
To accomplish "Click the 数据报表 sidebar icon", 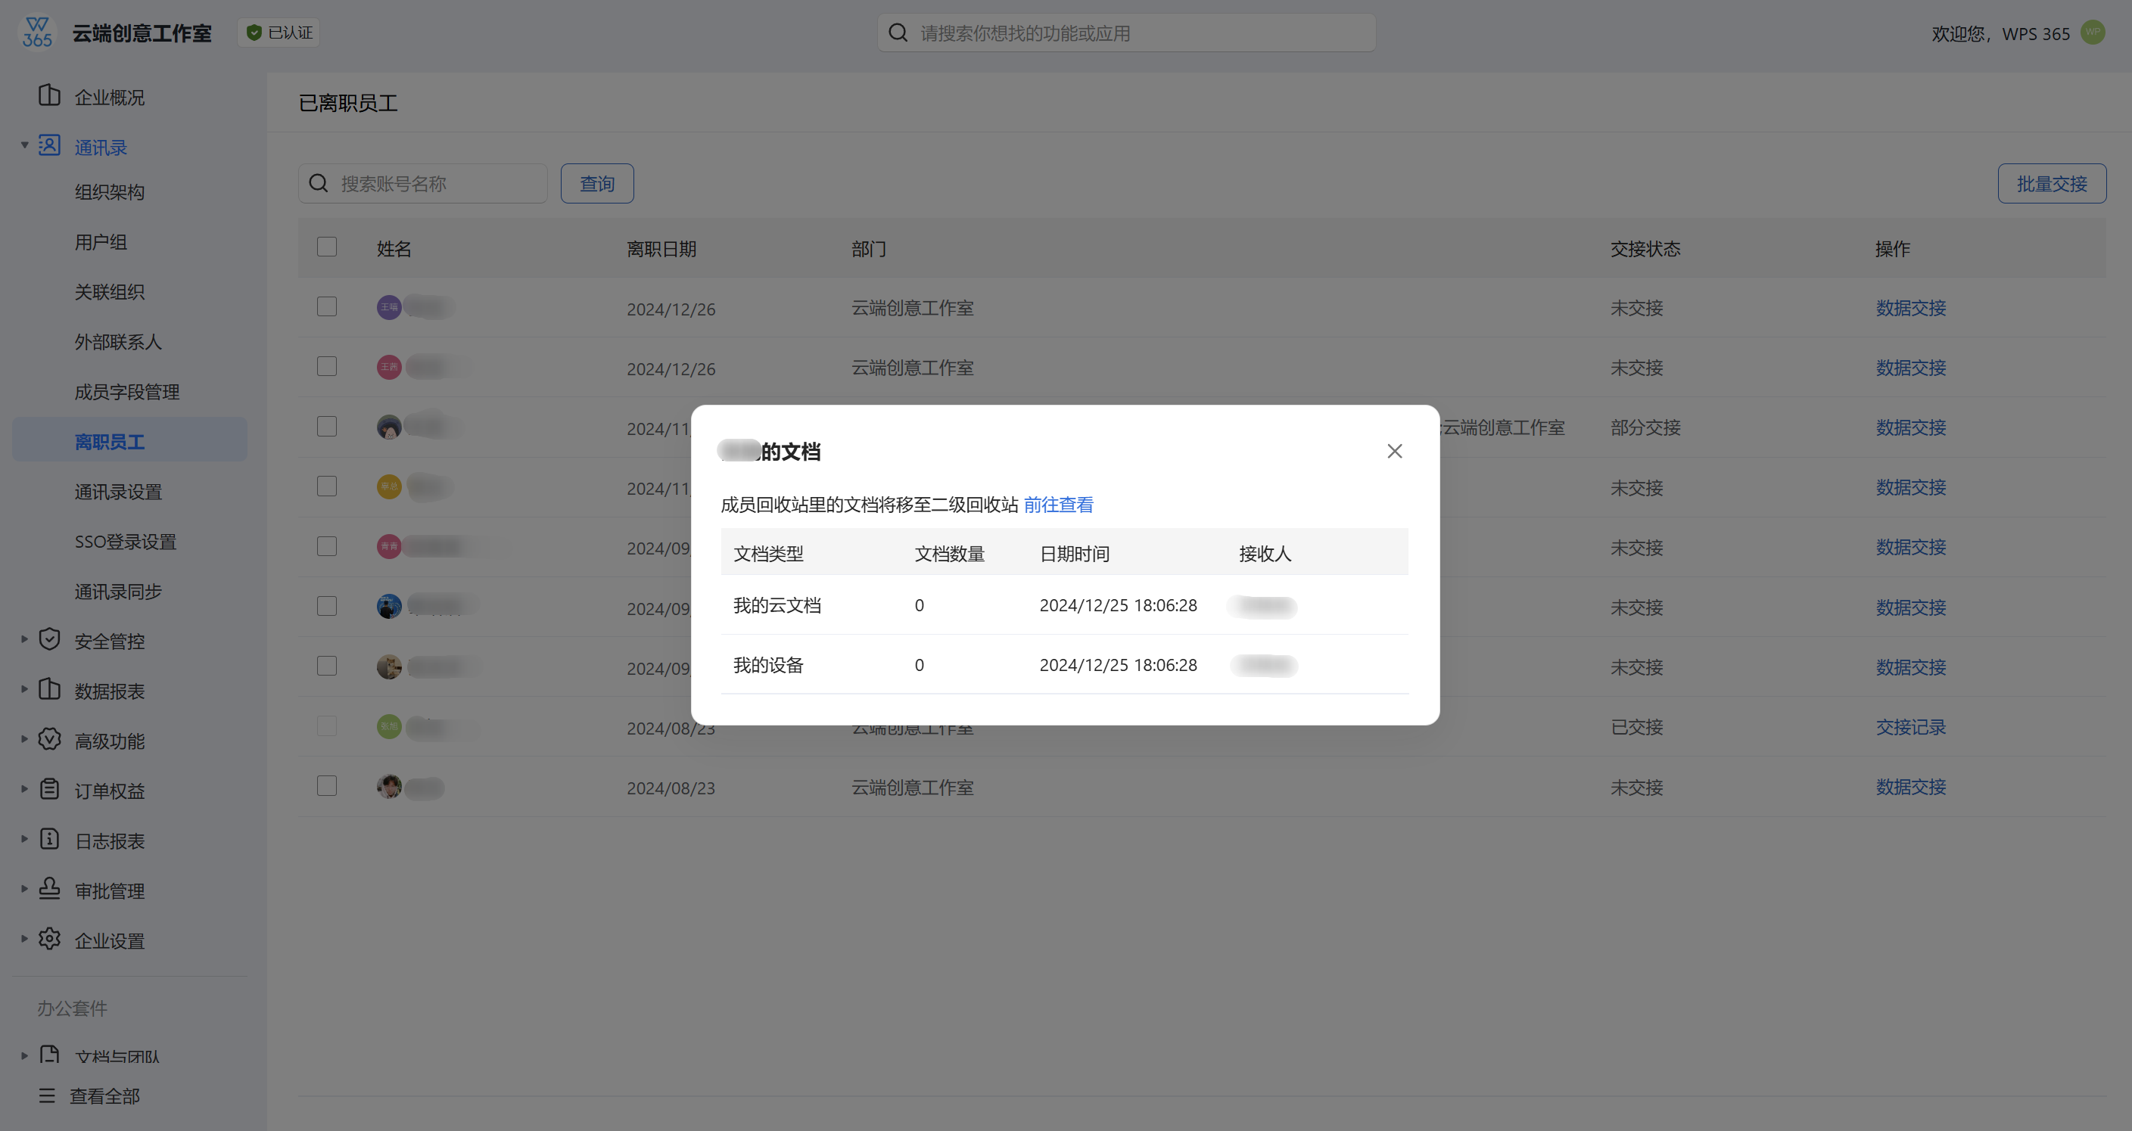I will [50, 689].
